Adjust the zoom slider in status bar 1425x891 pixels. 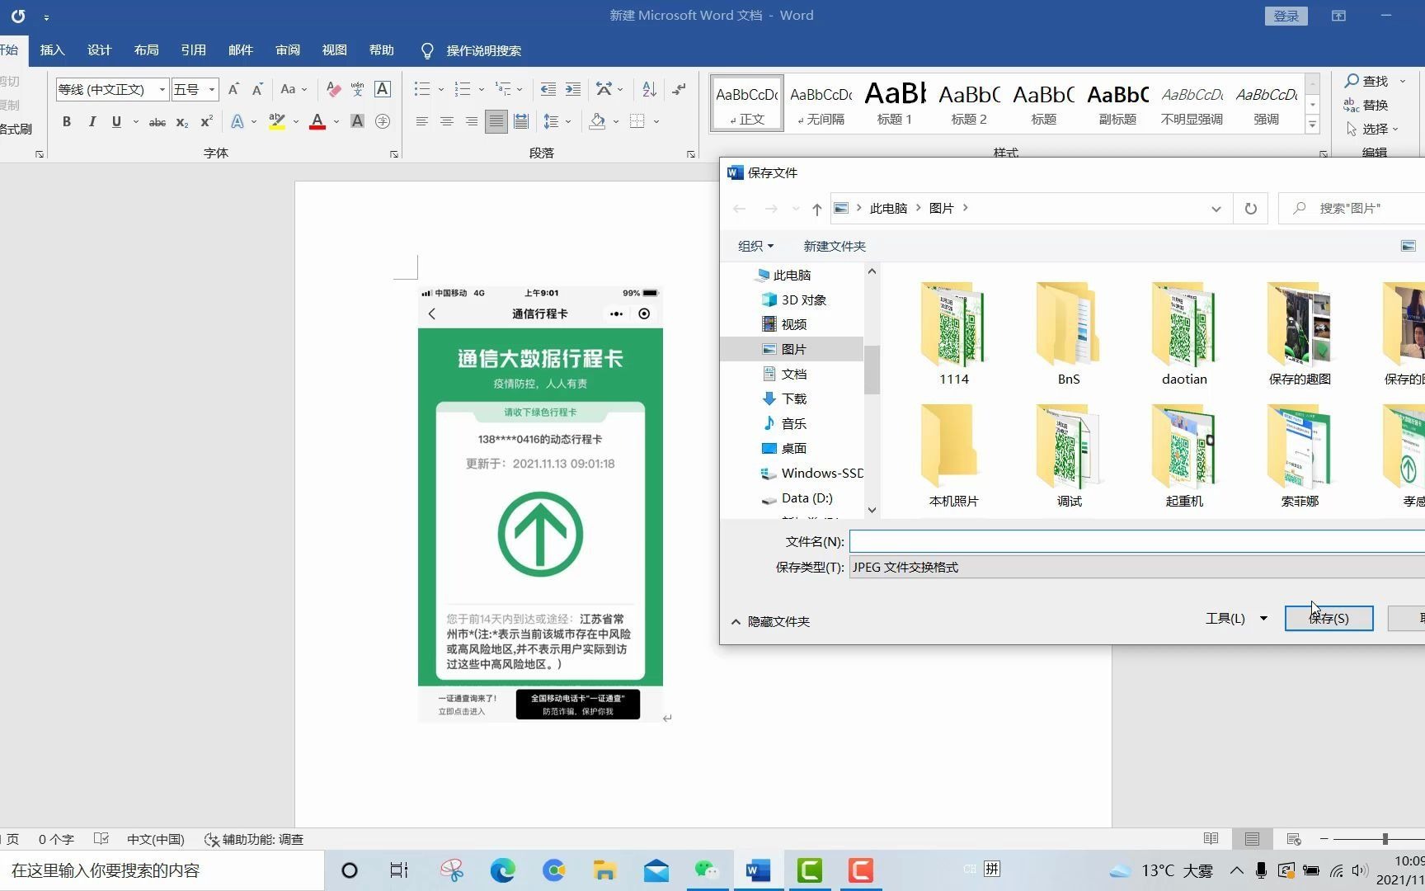point(1385,839)
